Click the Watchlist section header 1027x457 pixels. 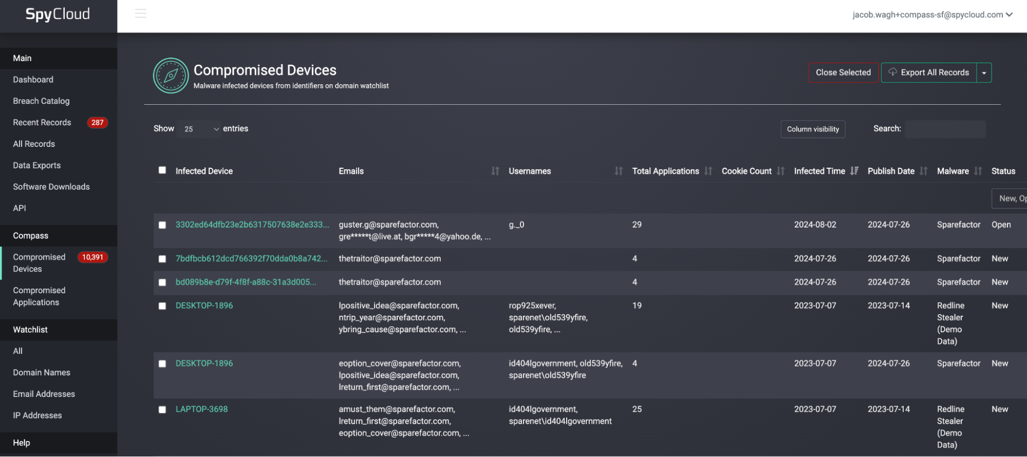coord(59,330)
